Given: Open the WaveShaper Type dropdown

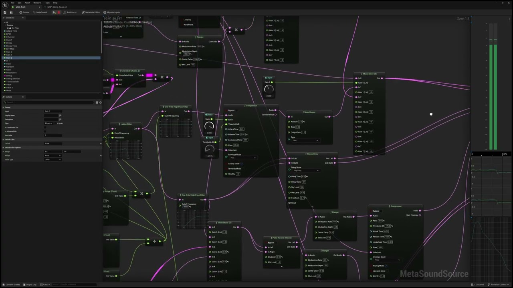Looking at the screenshot, I should click(x=306, y=140).
